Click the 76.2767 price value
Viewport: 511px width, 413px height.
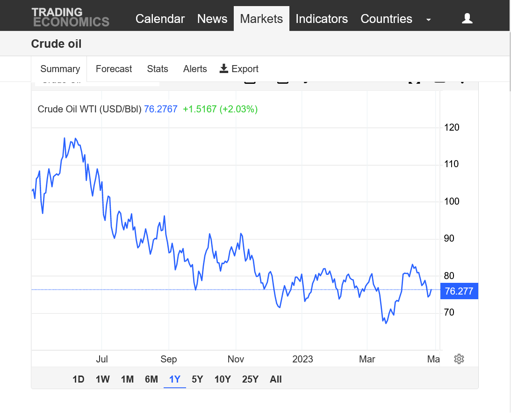pyautogui.click(x=161, y=109)
